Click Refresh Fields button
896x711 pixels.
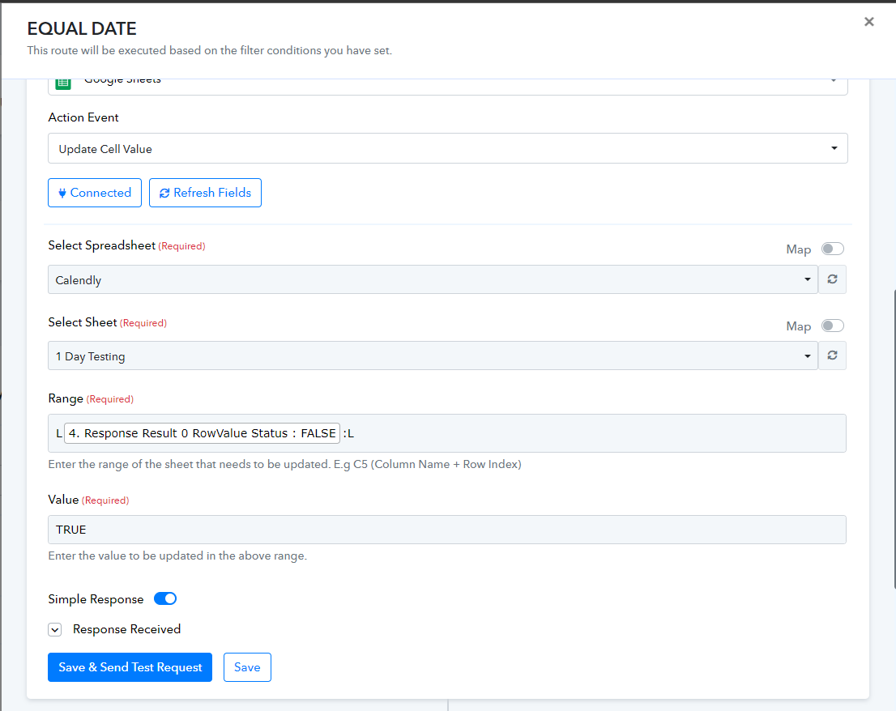[x=205, y=193]
